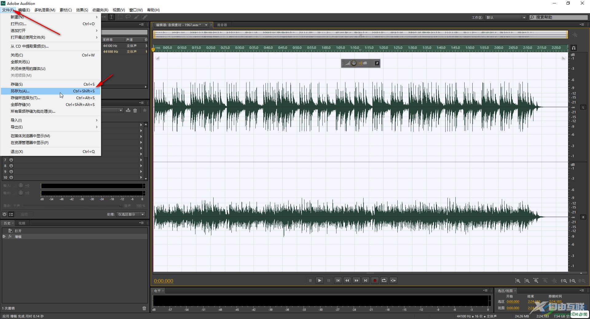Choose 另存为(A)... menu entry

coord(51,91)
